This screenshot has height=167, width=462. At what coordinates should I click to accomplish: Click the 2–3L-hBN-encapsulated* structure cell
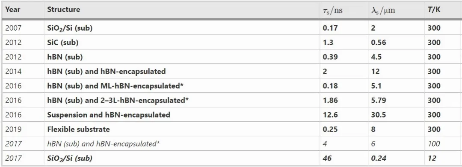click(118, 101)
